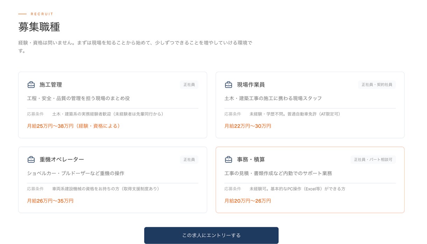Image resolution: width=427 pixels, height=244 pixels.
Task: Click the 正社員 badge on 施工管理 card
Action: [x=189, y=85]
